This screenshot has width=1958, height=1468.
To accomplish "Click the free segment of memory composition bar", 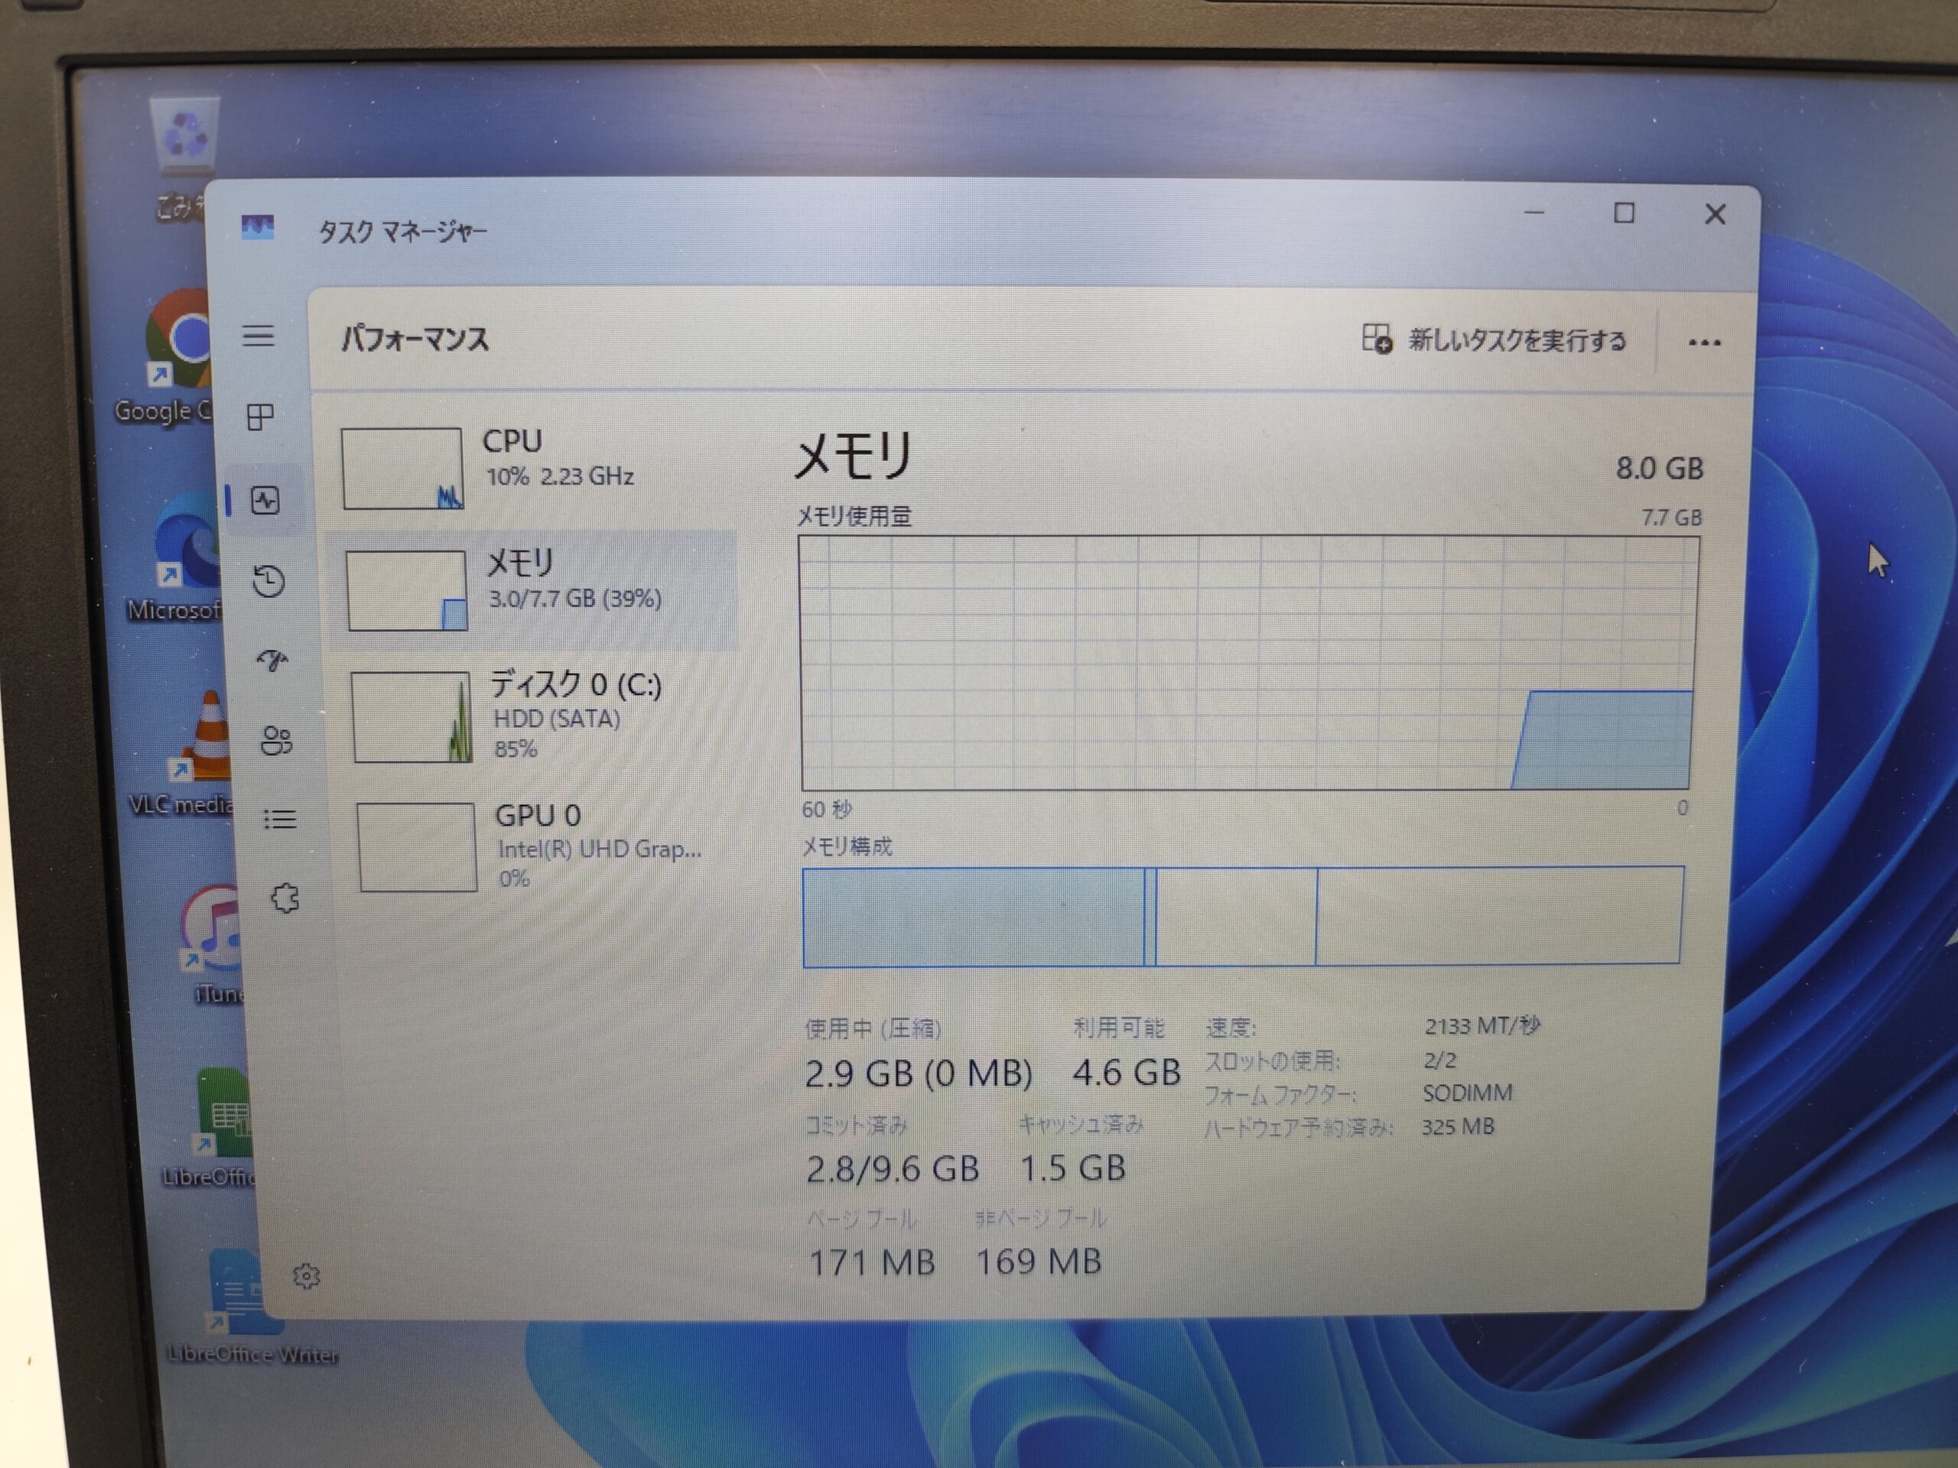I will click(x=1498, y=915).
